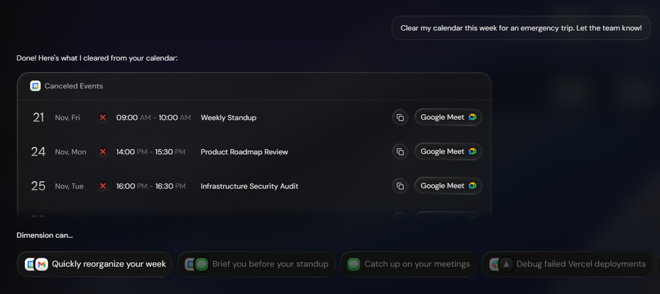This screenshot has height=294, width=660.
Task: Copy the Infrastructure Security Audit link
Action: (400, 186)
